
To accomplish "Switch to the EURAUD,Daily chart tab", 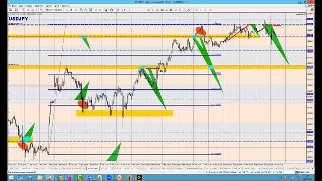I will [294, 169].
